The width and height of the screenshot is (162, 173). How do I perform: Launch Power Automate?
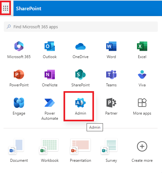coord(50,103)
